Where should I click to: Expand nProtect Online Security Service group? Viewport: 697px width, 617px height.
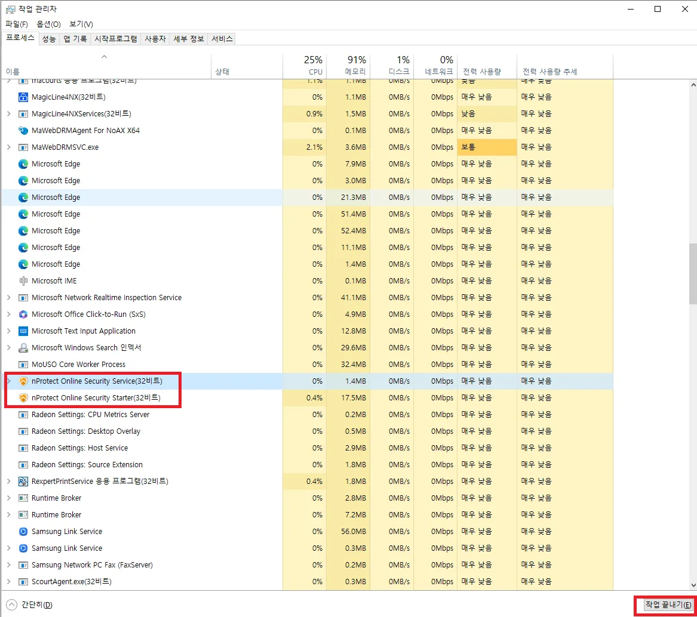8,381
